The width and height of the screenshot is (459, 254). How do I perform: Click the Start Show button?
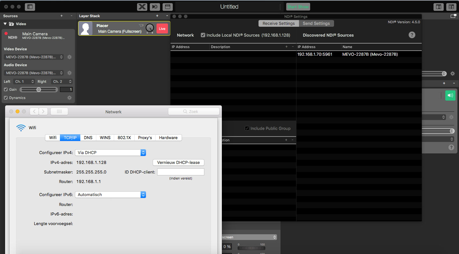[298, 7]
